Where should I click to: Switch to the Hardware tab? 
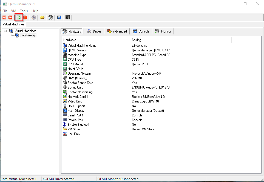(x=72, y=31)
